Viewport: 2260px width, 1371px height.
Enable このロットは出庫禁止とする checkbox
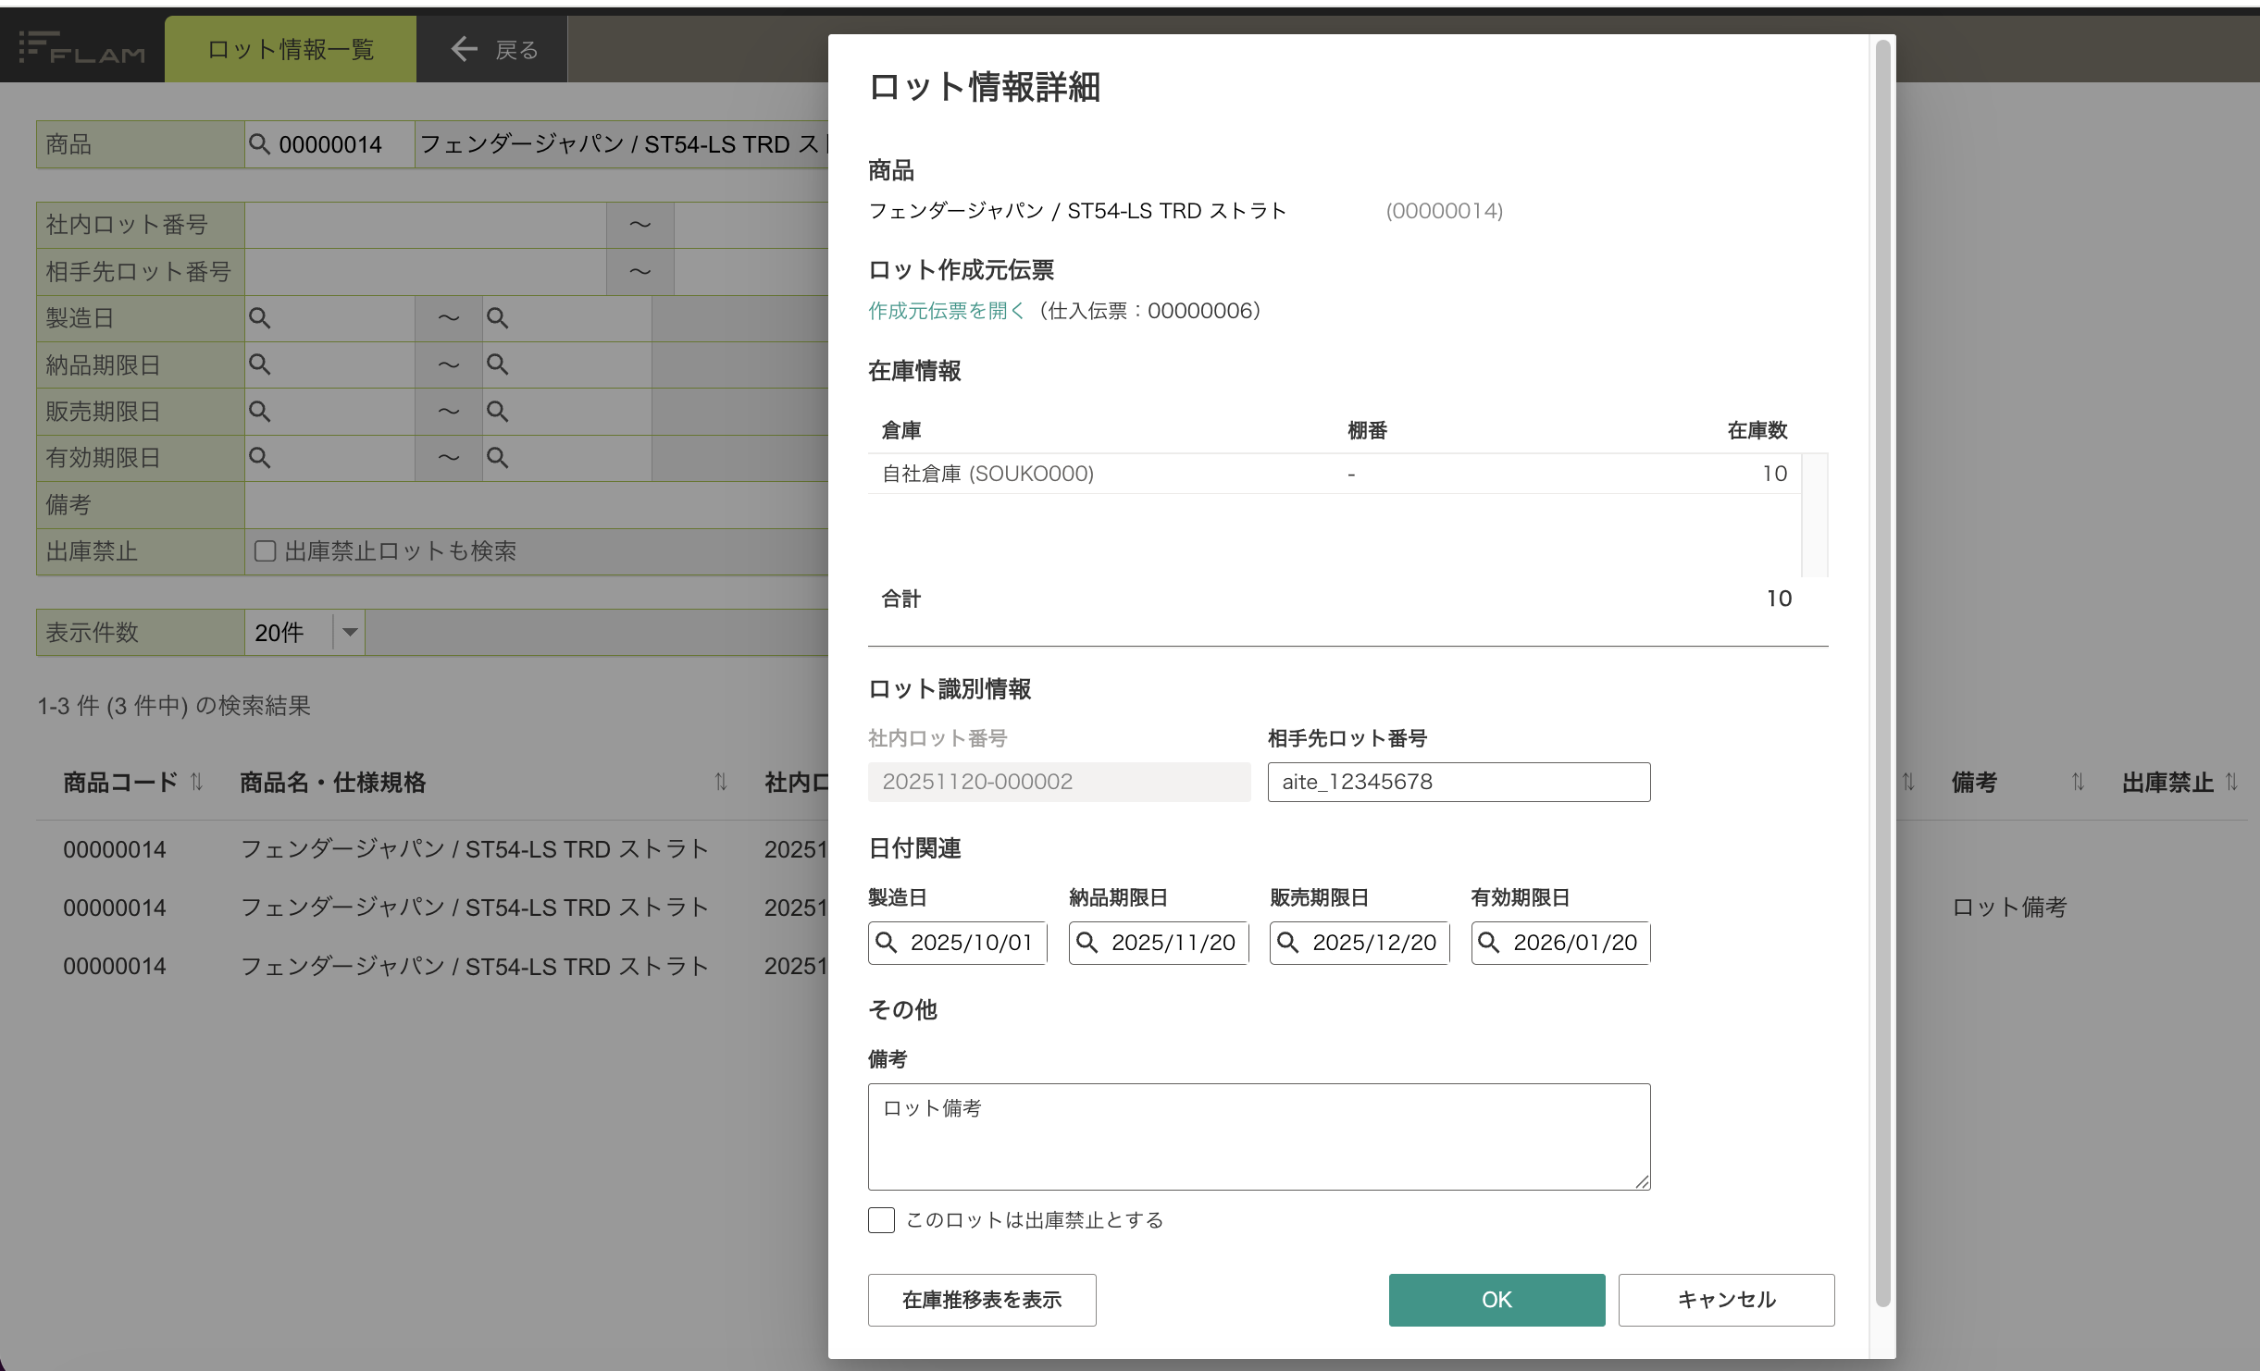(882, 1220)
